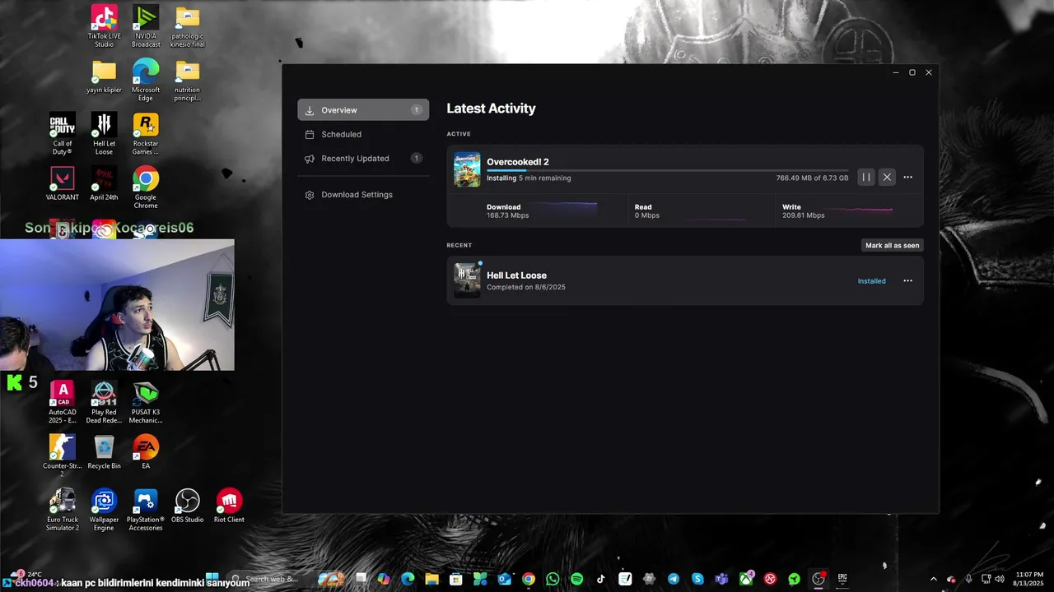Open the Overcooked! 2 more options menu
1054x592 pixels.
pos(907,177)
